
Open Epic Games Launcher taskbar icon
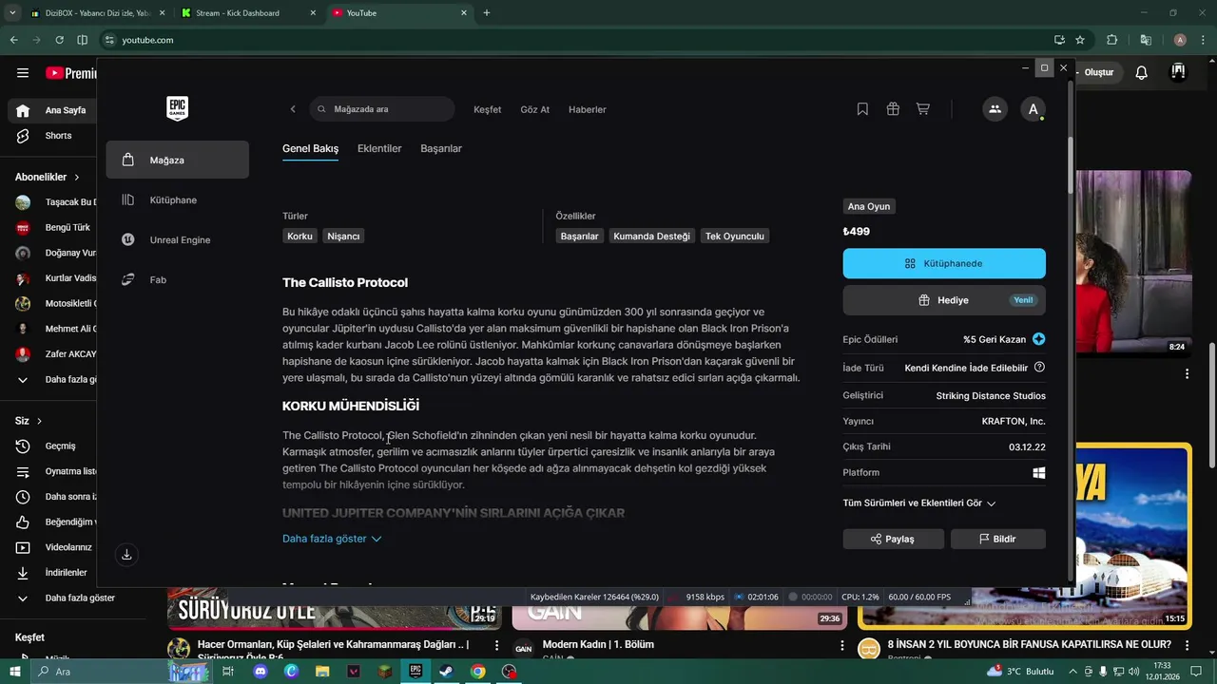pyautogui.click(x=415, y=672)
